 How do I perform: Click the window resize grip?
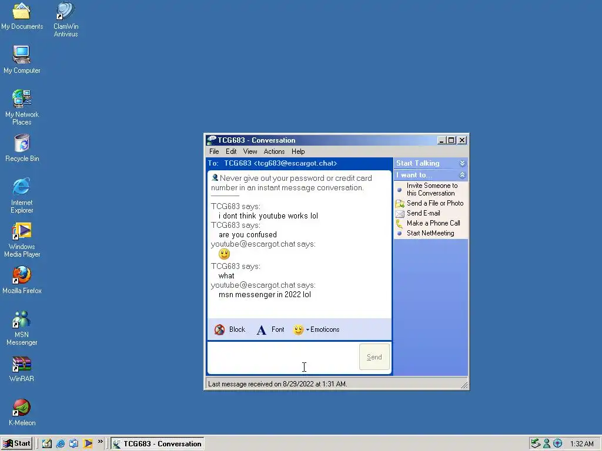pos(464,385)
